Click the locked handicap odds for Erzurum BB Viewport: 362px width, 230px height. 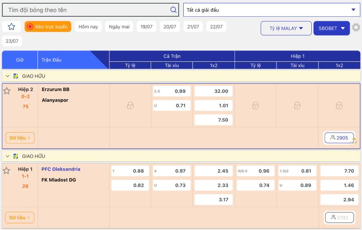coord(130,106)
